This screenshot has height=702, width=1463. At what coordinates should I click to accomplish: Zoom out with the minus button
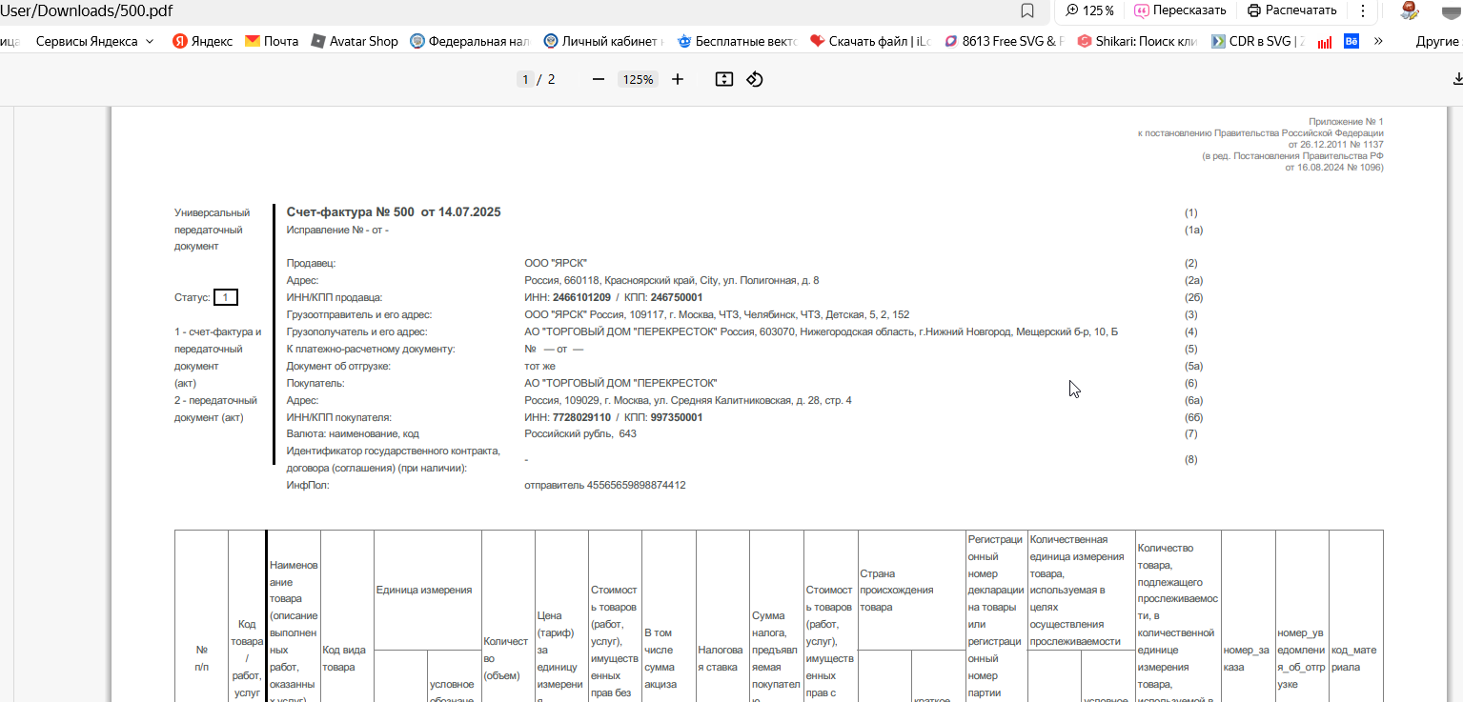(x=599, y=80)
